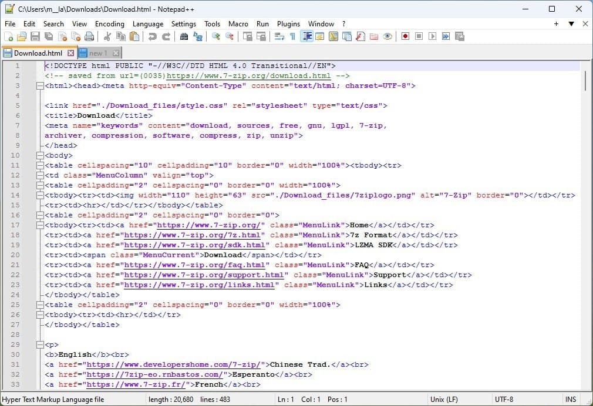Open the Encoding menu

coord(110,24)
